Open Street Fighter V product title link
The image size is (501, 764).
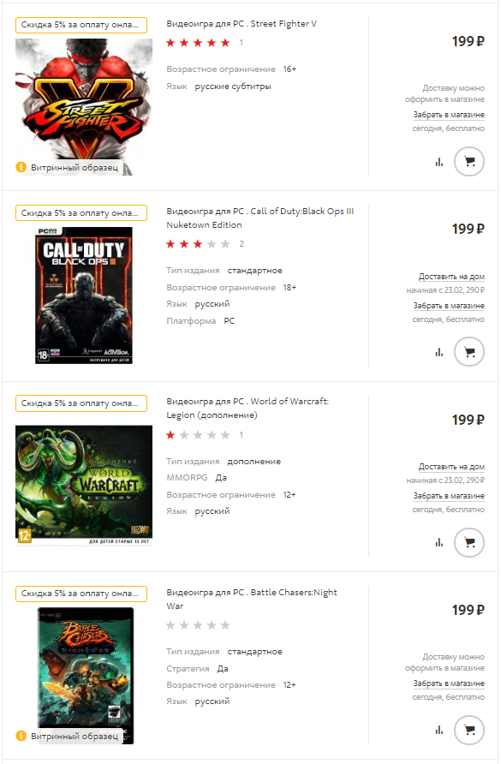[x=242, y=23]
